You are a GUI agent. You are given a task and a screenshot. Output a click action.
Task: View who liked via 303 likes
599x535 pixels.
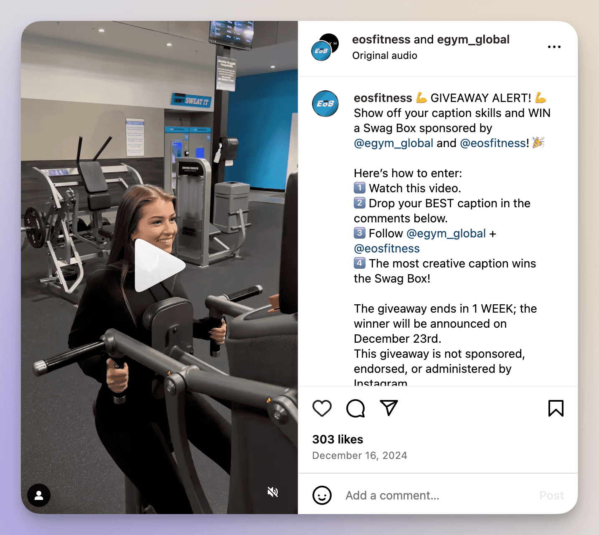[338, 439]
